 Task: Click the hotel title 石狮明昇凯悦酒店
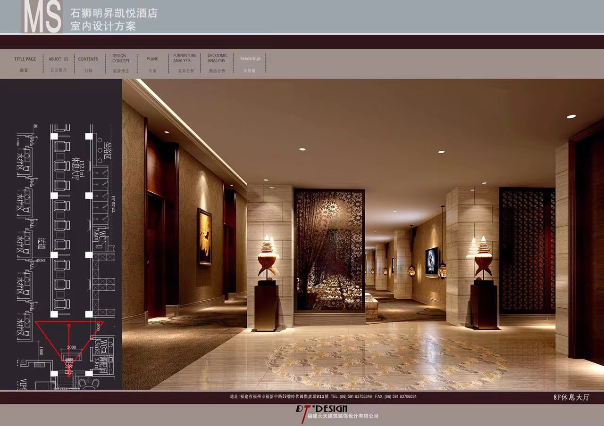(x=114, y=13)
